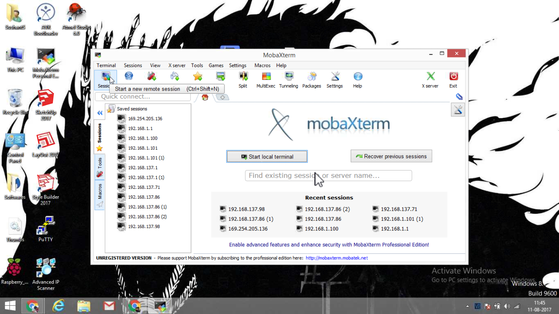
Task: Open File Explorer from taskbar
Action: (83, 306)
